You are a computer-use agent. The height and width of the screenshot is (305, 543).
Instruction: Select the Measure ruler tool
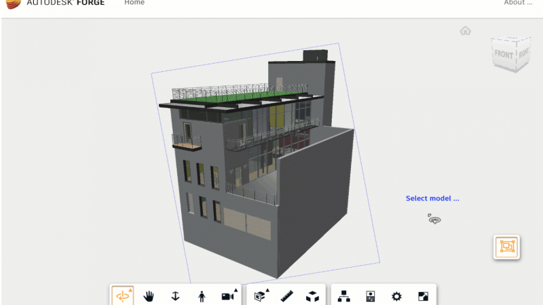tap(286, 296)
